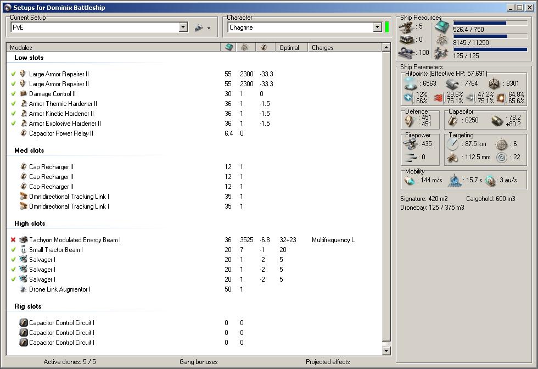The height and width of the screenshot is (369, 538).
Task: Open the ship menu button beside Current Setup
Action: (x=202, y=27)
